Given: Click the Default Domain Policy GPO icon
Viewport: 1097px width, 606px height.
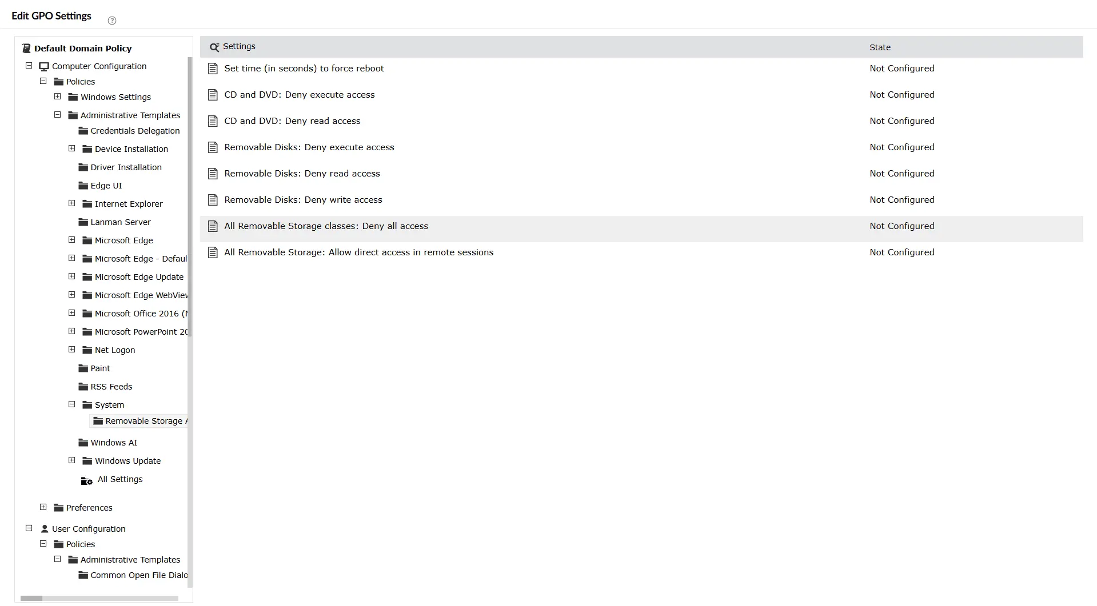Looking at the screenshot, I should tap(26, 48).
